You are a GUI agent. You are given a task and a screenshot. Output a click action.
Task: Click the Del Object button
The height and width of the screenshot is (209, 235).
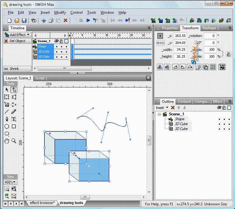pos(17,41)
